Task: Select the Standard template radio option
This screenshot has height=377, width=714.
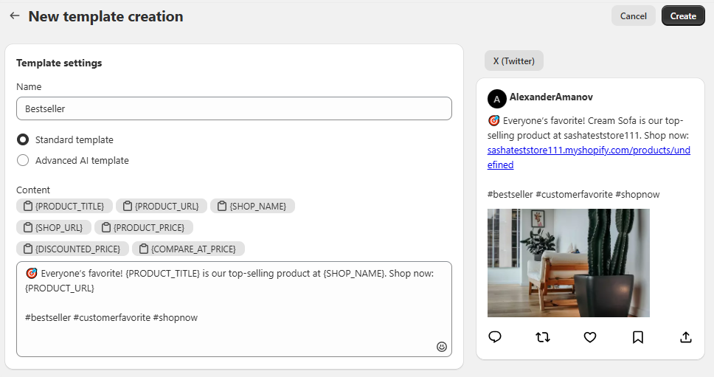Action: (23, 139)
